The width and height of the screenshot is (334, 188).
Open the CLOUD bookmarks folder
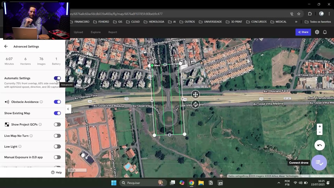[x=133, y=22]
